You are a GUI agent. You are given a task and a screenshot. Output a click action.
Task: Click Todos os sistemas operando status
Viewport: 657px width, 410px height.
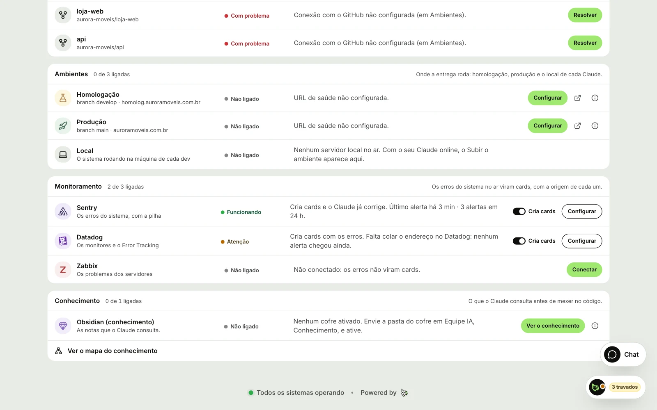(296, 393)
